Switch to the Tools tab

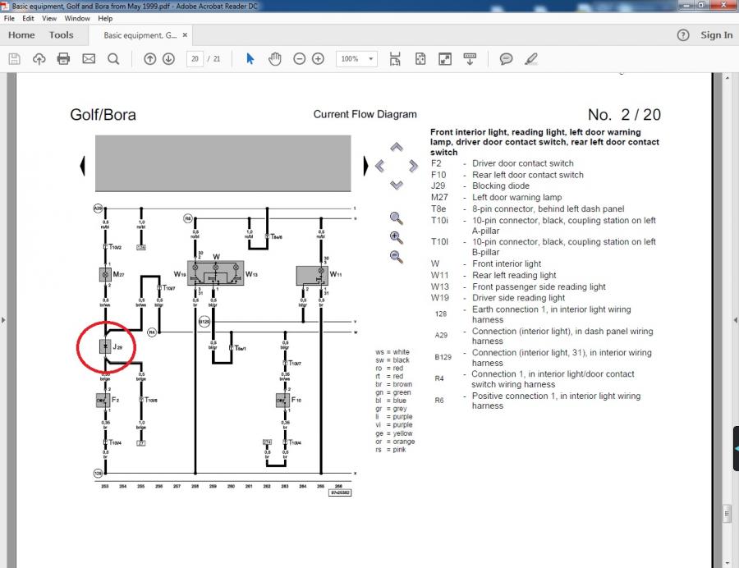61,35
